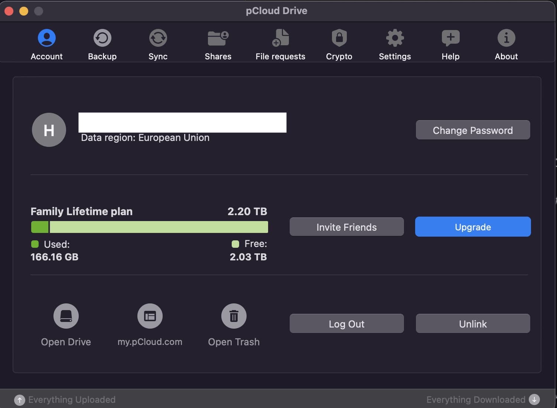Screen dimensions: 557x408
Task: Click 'Family Lifetime plan' text
Action: pos(82,211)
